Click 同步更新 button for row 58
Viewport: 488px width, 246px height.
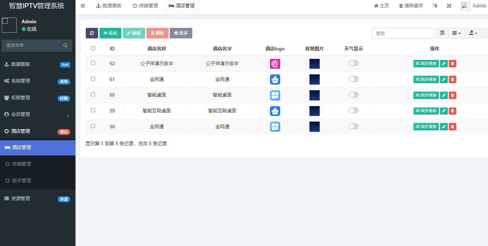pos(426,127)
